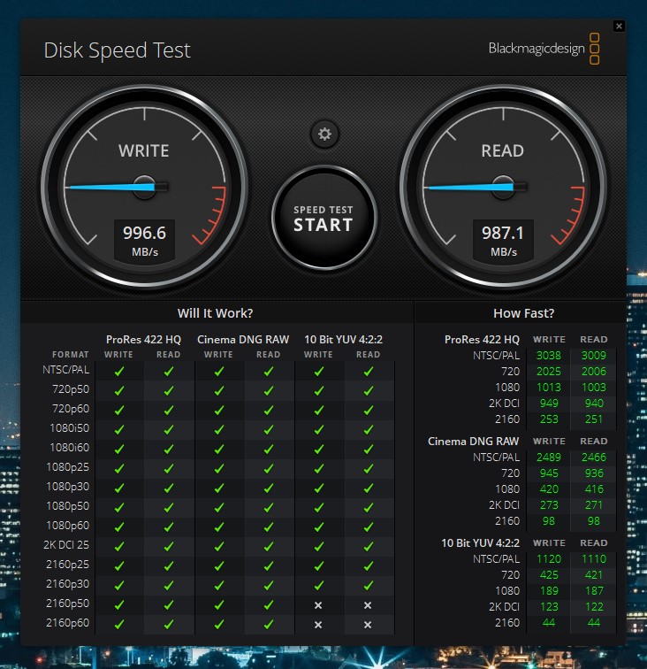The height and width of the screenshot is (669, 647).
Task: Click 10 Bit YUV write checkmark for 1080i60
Action: pos(319,449)
